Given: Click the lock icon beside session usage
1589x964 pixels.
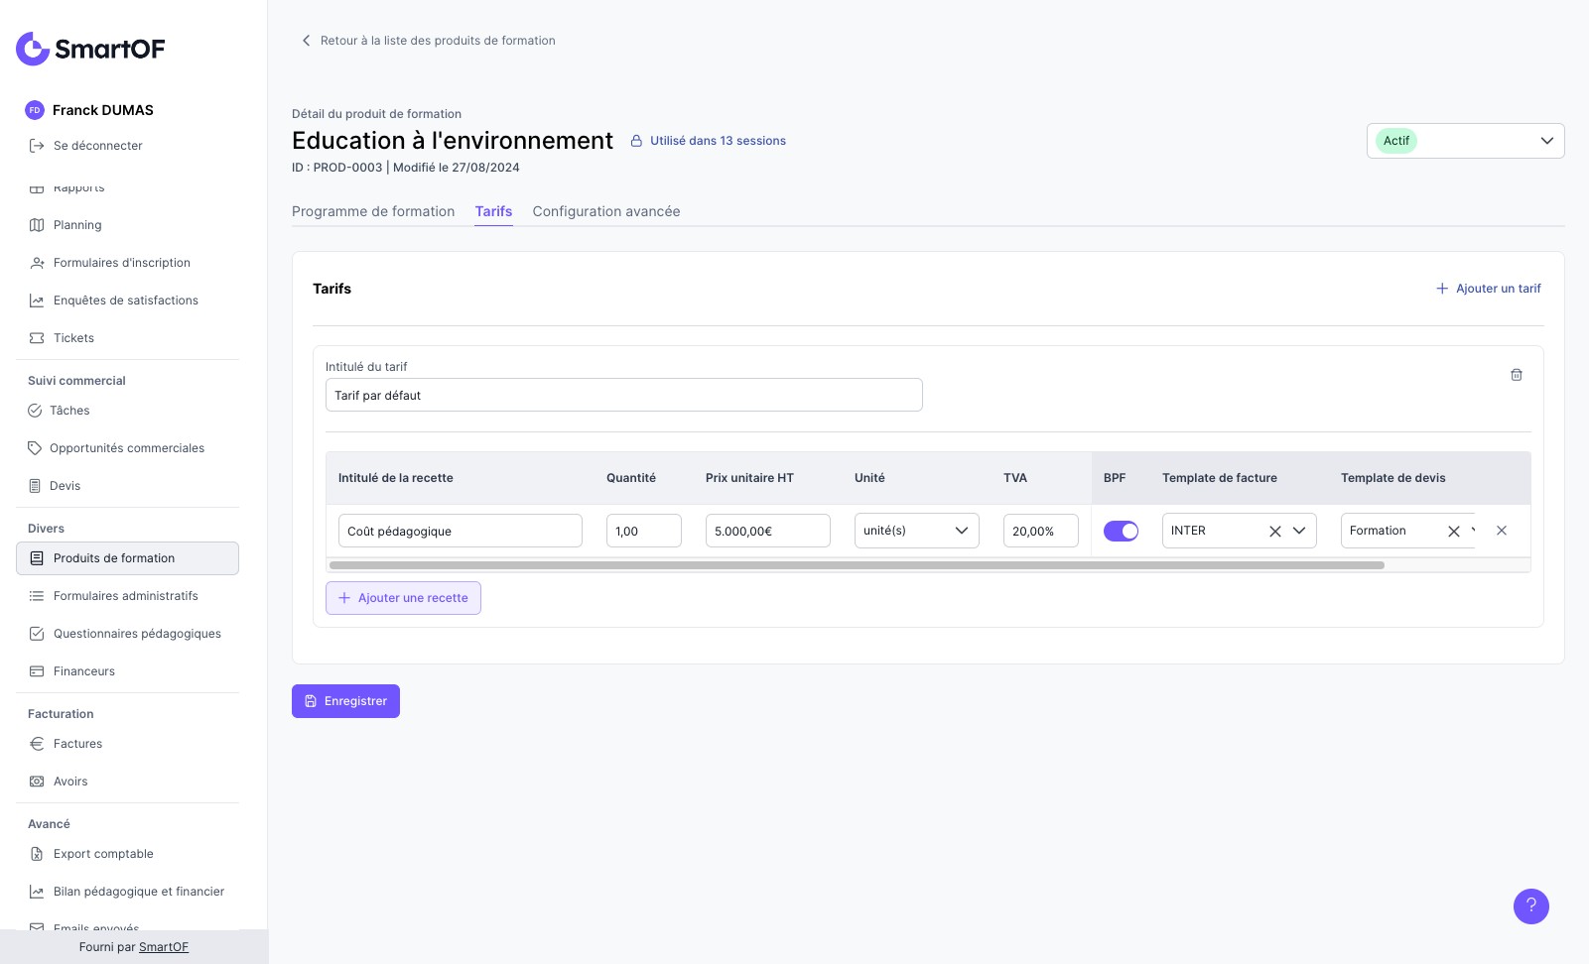Looking at the screenshot, I should click(636, 141).
